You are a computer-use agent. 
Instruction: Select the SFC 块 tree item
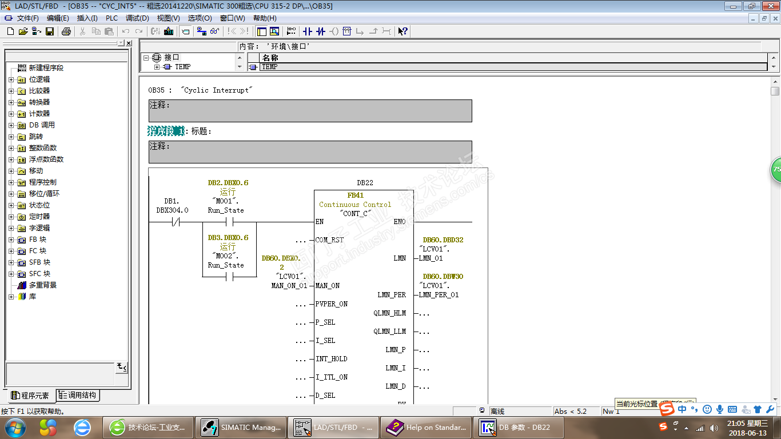click(39, 274)
